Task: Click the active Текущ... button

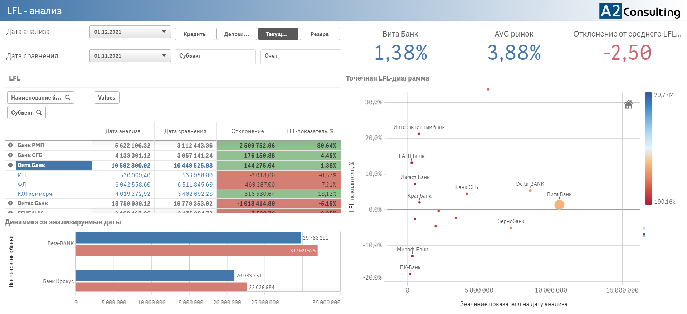Action: click(x=278, y=34)
